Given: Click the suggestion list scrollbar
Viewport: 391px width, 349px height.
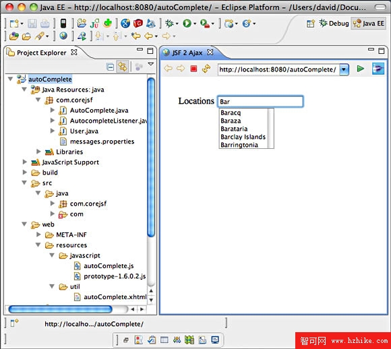Looking at the screenshot, I should 271,129.
